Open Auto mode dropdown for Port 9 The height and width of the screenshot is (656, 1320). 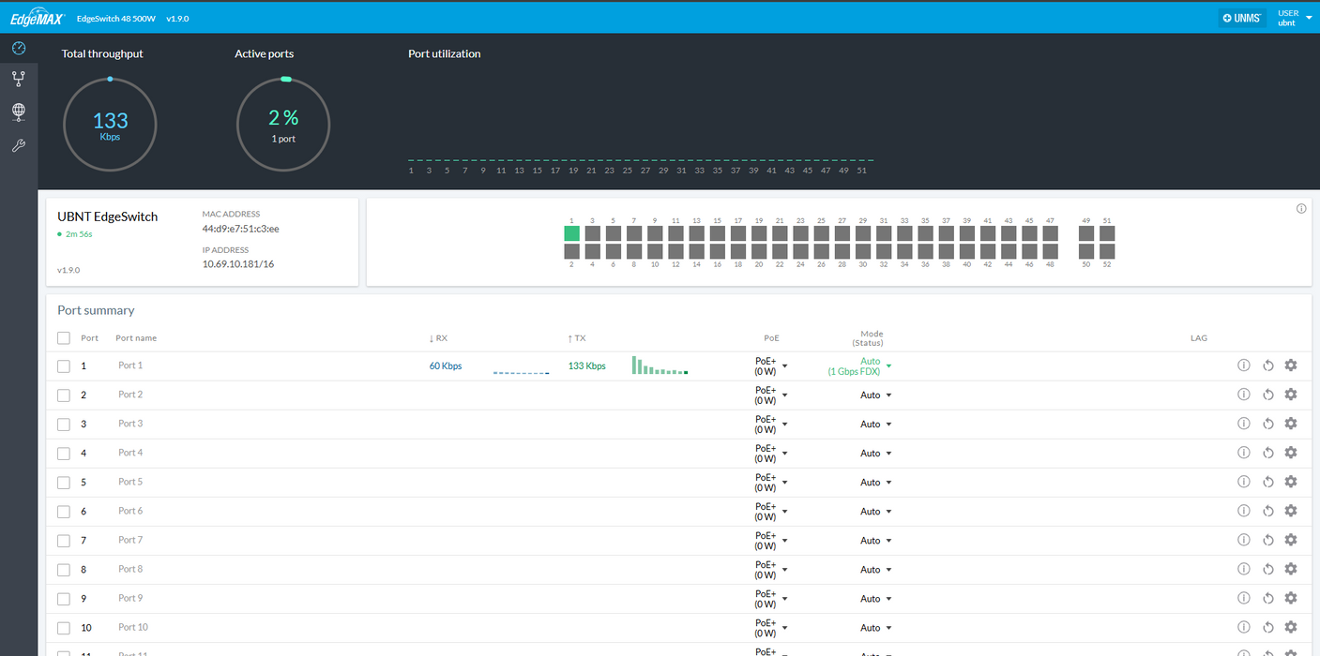point(876,599)
